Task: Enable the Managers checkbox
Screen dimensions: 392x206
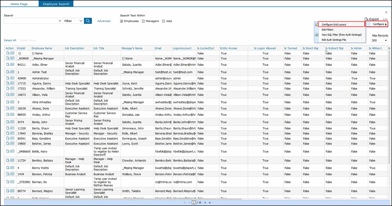Action: pyautogui.click(x=143, y=21)
